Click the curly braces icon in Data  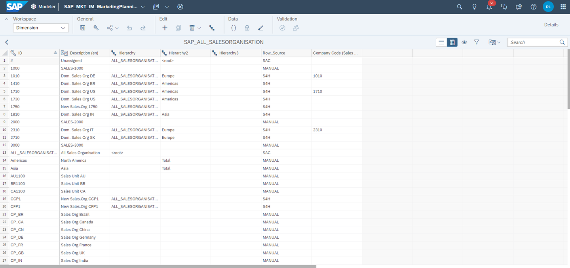coord(234,28)
